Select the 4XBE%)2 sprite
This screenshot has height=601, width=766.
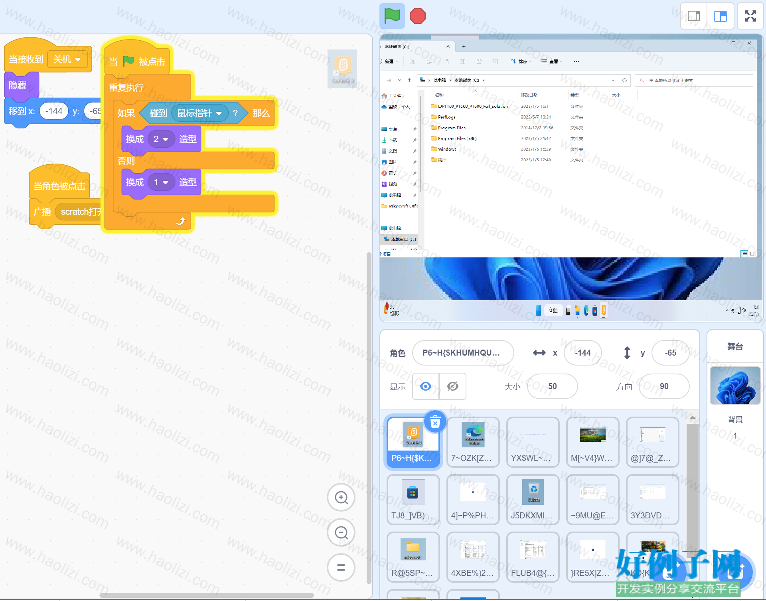[473, 557]
